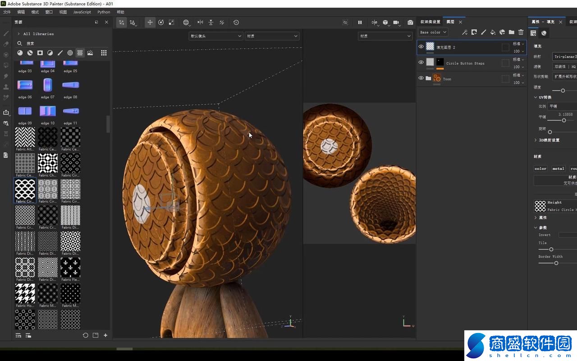Adjust the 平铺 tiling slider handle
The image size is (577, 361).
click(x=564, y=120)
